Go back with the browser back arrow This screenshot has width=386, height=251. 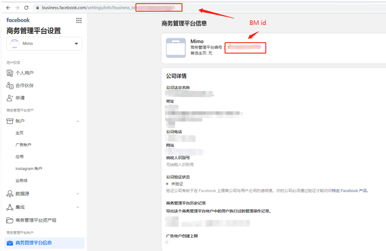click(8, 8)
